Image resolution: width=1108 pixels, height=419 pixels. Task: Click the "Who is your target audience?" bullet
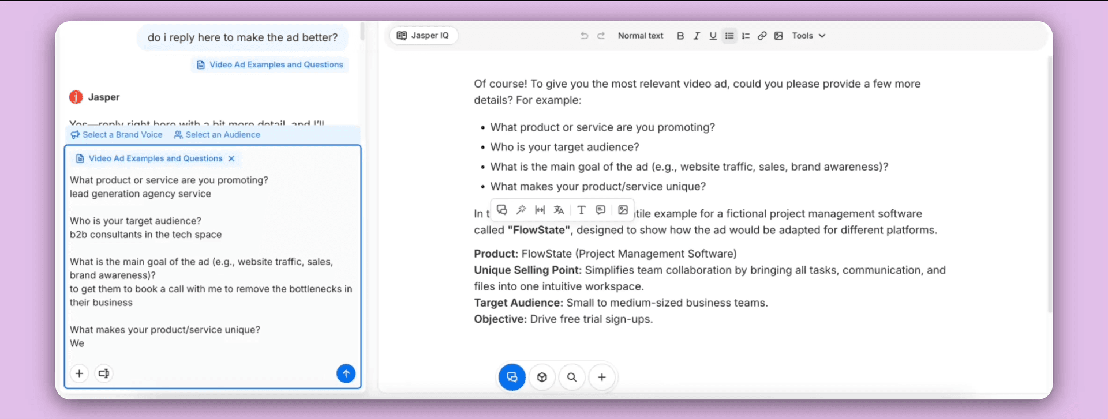coord(564,147)
